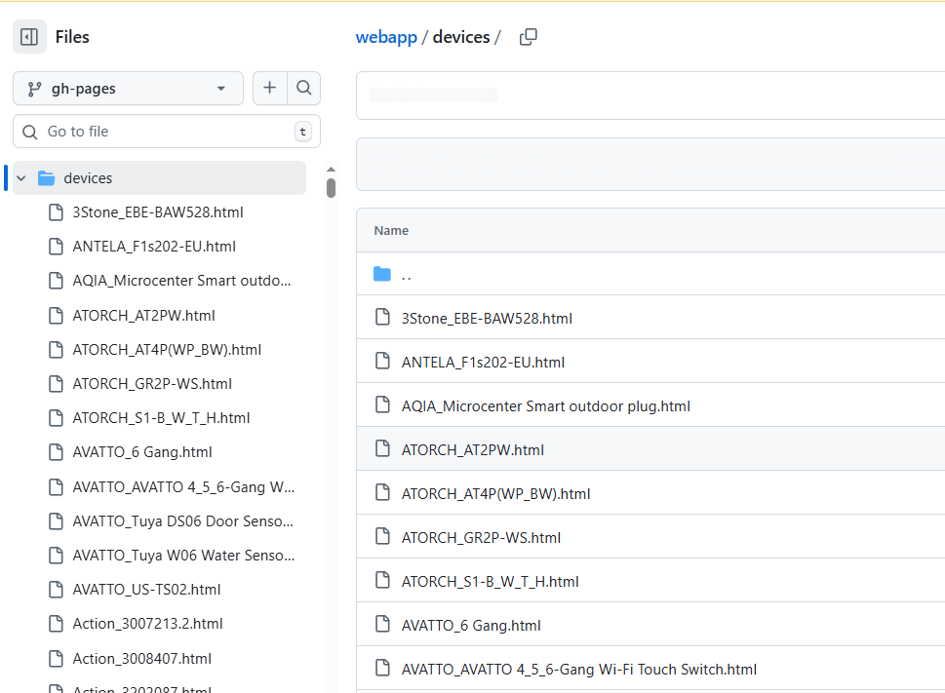Click the sidebar scroll up arrow
The height and width of the screenshot is (693, 945).
pos(331,170)
